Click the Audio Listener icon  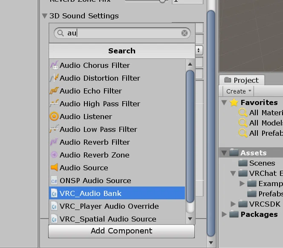54,117
